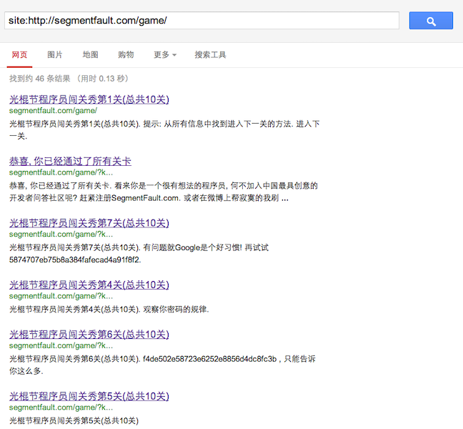Click the blue magnifier search button

click(431, 21)
